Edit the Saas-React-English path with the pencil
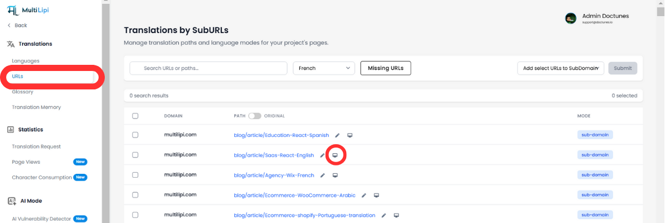This screenshot has height=223, width=665. (322, 155)
